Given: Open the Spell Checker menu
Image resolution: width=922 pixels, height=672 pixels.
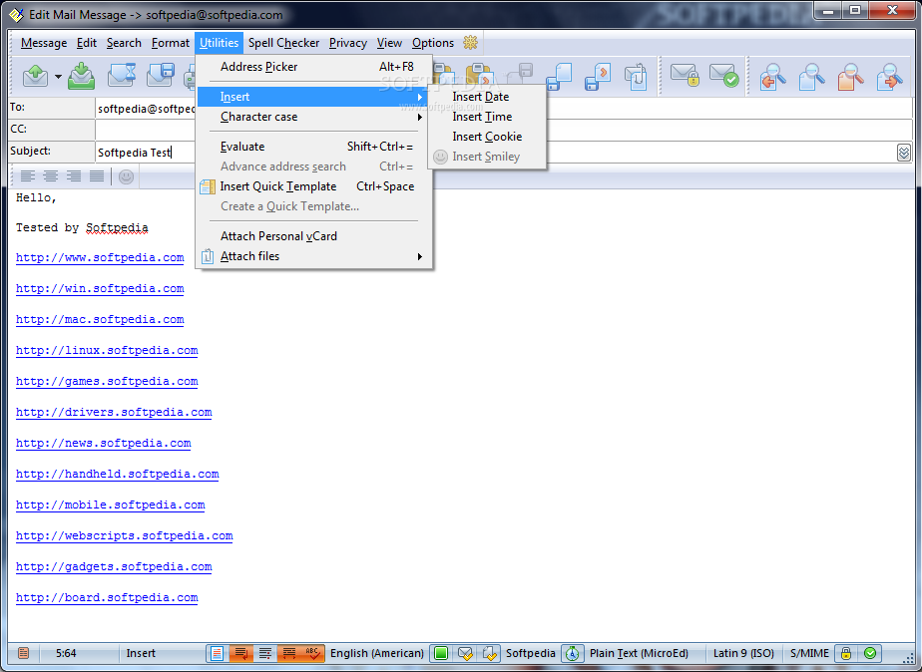Looking at the screenshot, I should tap(283, 43).
